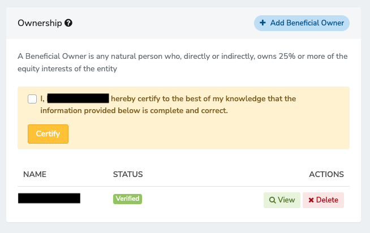Delete the listed beneficial owner
Image resolution: width=370 pixels, height=233 pixels.
(x=323, y=200)
